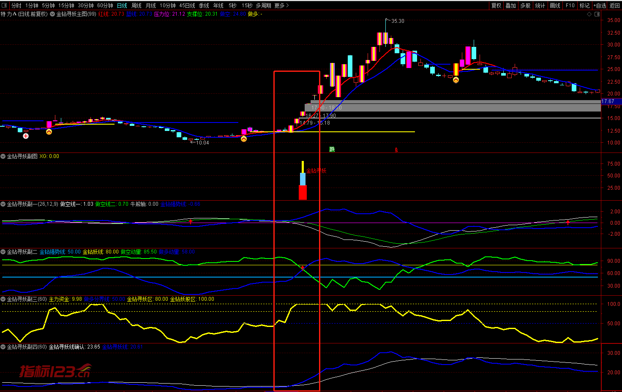Viewport: 622px width, 392px height.
Task: Click the green 跌 marker below the chart
Action: (332, 150)
